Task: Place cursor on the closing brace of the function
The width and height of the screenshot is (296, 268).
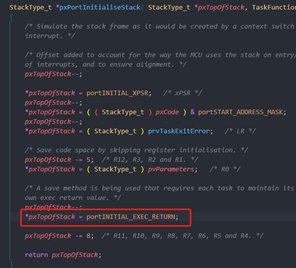Action: pos(11,264)
